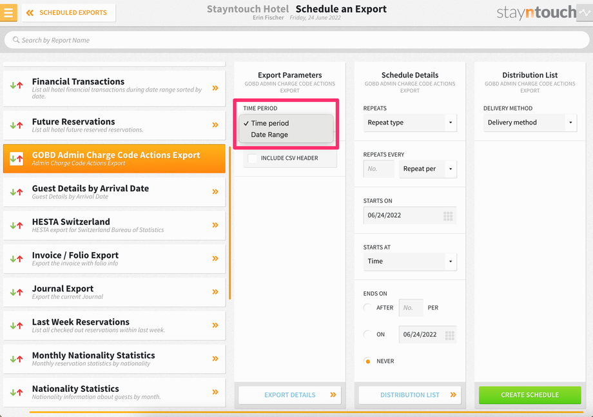The height and width of the screenshot is (417, 593).
Task: Click Financial Transactions export arrows icon
Action: [x=16, y=86]
